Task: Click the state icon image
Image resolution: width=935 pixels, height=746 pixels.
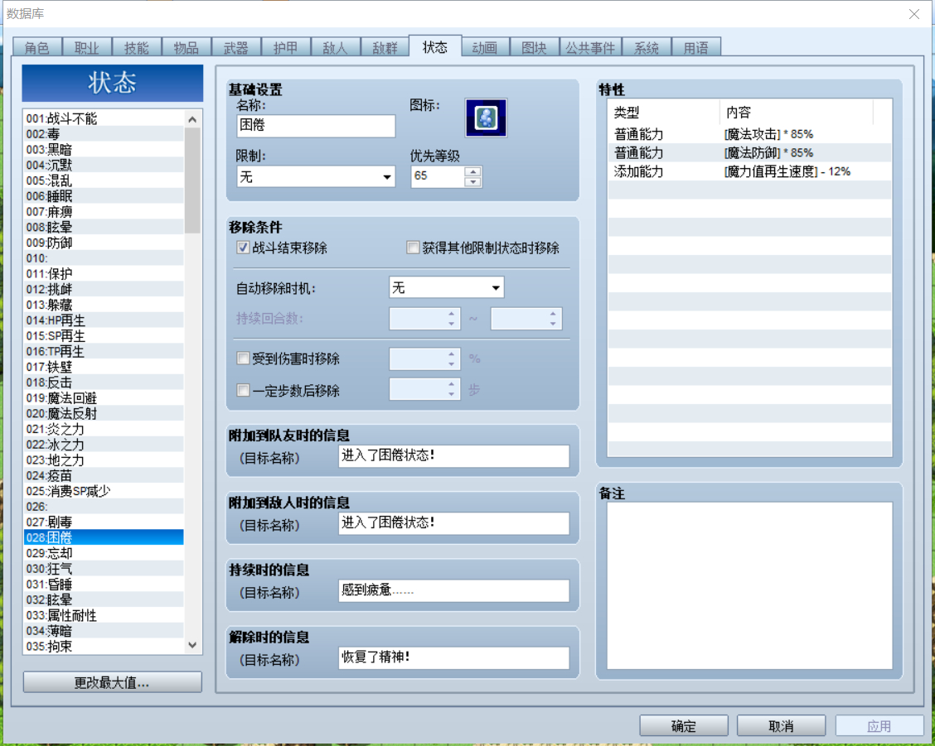Action: [x=486, y=118]
